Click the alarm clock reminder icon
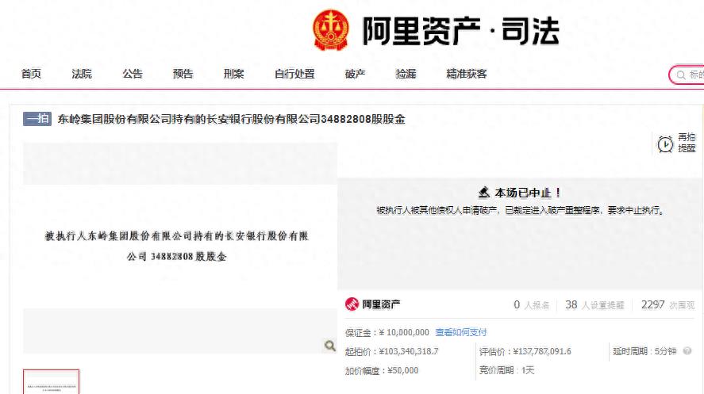This screenshot has height=394, width=704. (x=665, y=143)
